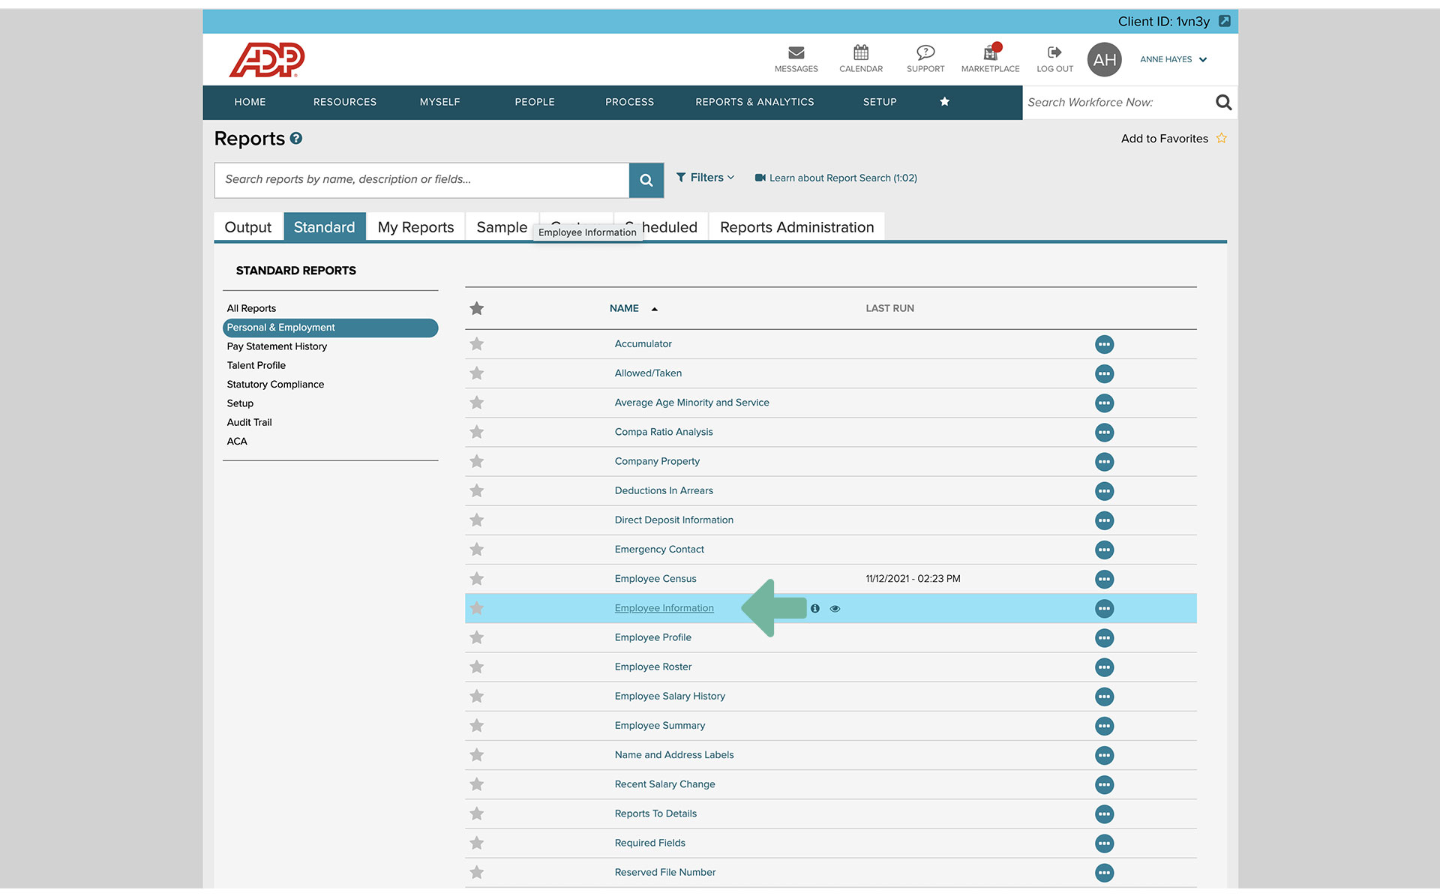The width and height of the screenshot is (1440, 896).
Task: Toggle favorite star for Deductions In Arrears
Action: (477, 491)
